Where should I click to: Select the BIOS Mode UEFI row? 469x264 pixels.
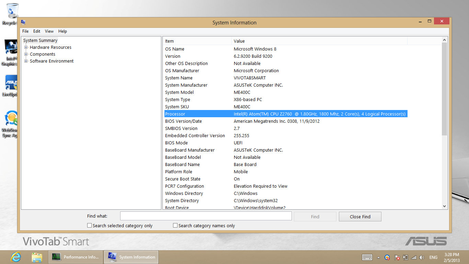(286, 143)
